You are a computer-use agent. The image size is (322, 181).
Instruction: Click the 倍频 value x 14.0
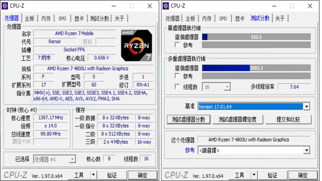click(x=51, y=126)
